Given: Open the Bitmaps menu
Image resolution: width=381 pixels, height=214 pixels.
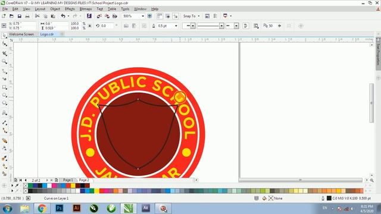Looking at the screenshot, I should [86, 9].
